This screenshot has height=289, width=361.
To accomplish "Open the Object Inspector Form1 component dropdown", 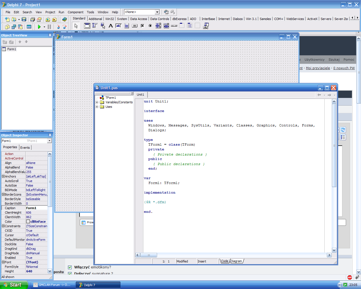I will (x=49, y=141).
